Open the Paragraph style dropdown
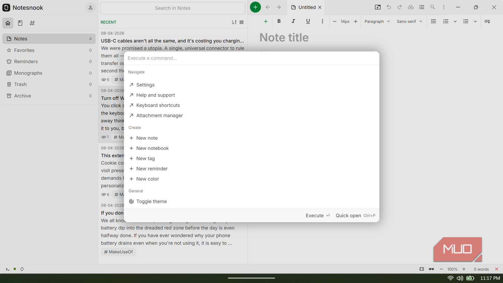503x283 pixels. pos(377,21)
